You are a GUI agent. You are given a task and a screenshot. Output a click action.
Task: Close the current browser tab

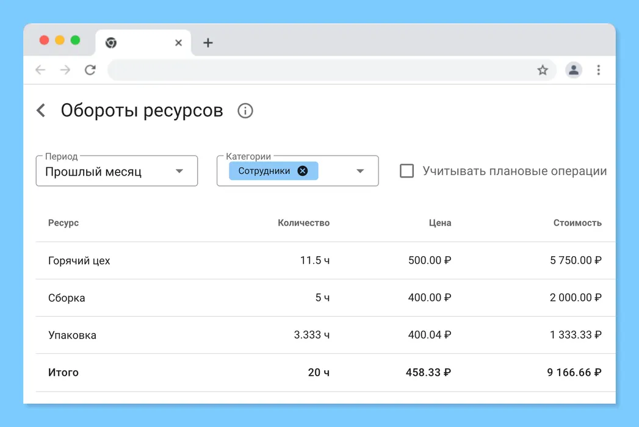coord(178,43)
